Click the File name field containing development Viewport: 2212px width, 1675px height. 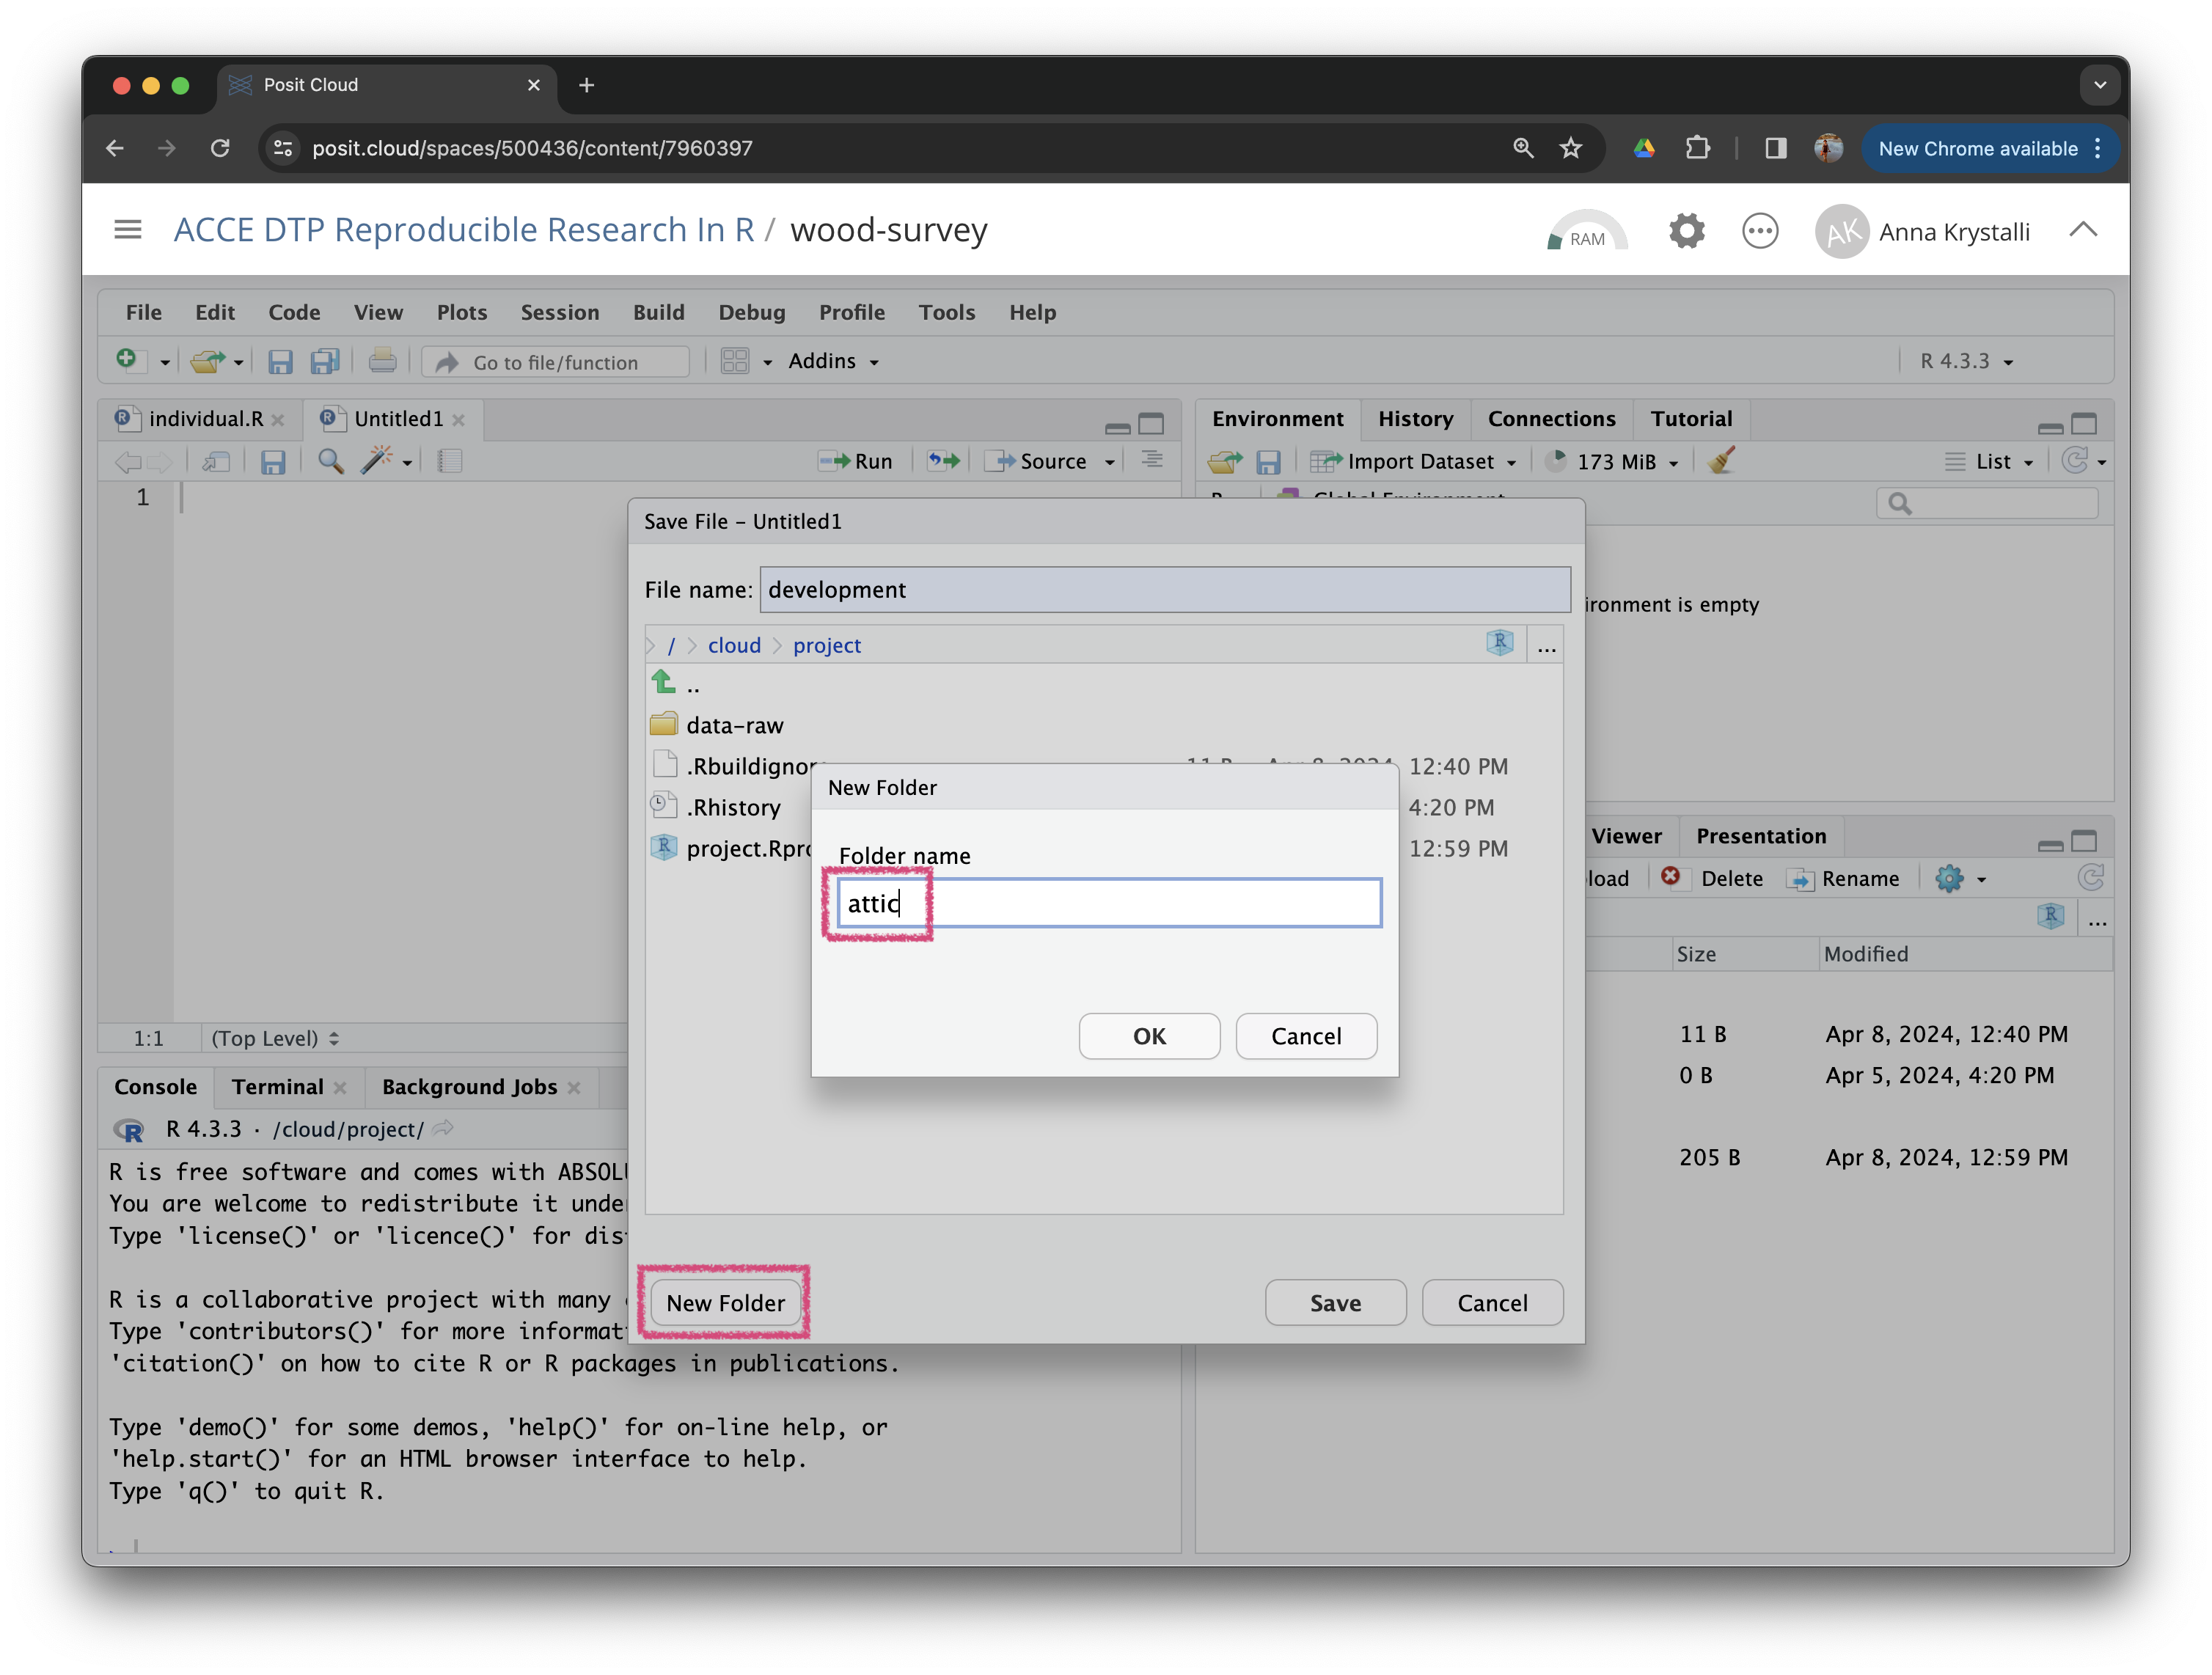point(1164,589)
